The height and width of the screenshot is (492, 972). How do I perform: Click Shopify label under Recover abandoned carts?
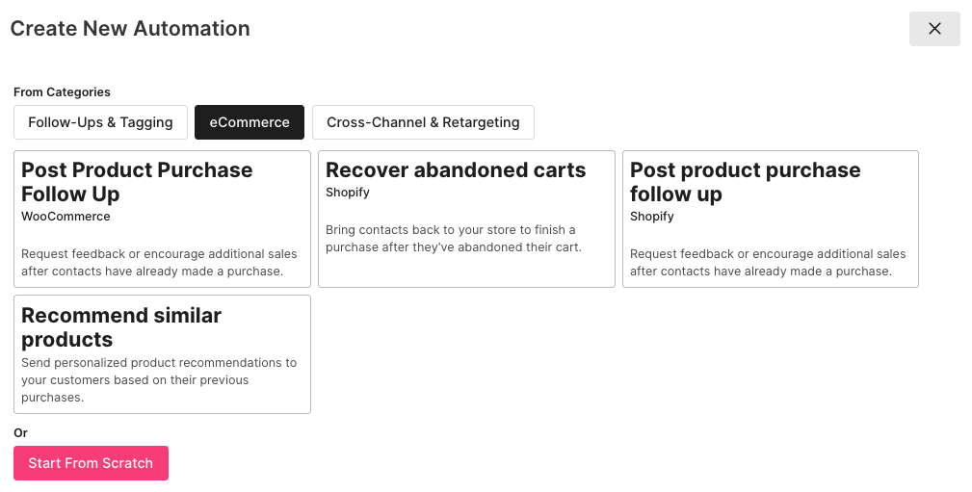pyautogui.click(x=348, y=193)
